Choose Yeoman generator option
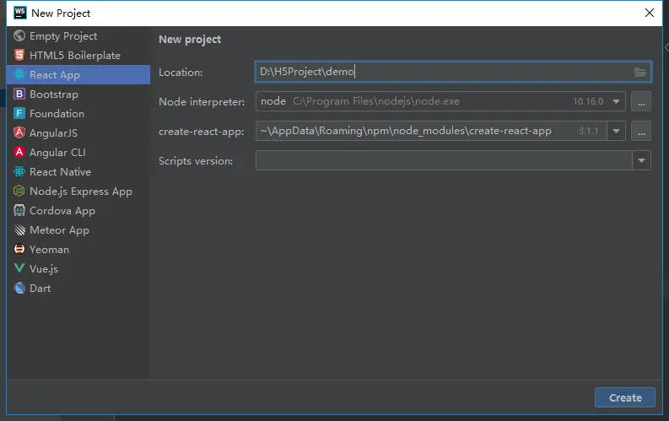This screenshot has width=669, height=421. [x=78, y=249]
